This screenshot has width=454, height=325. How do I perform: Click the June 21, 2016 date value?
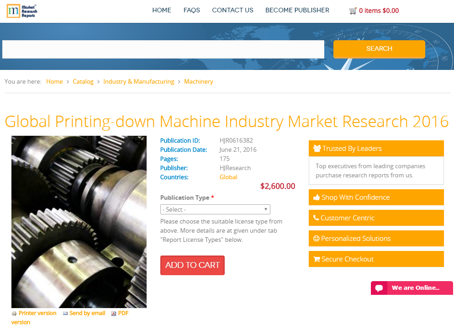pyautogui.click(x=238, y=149)
